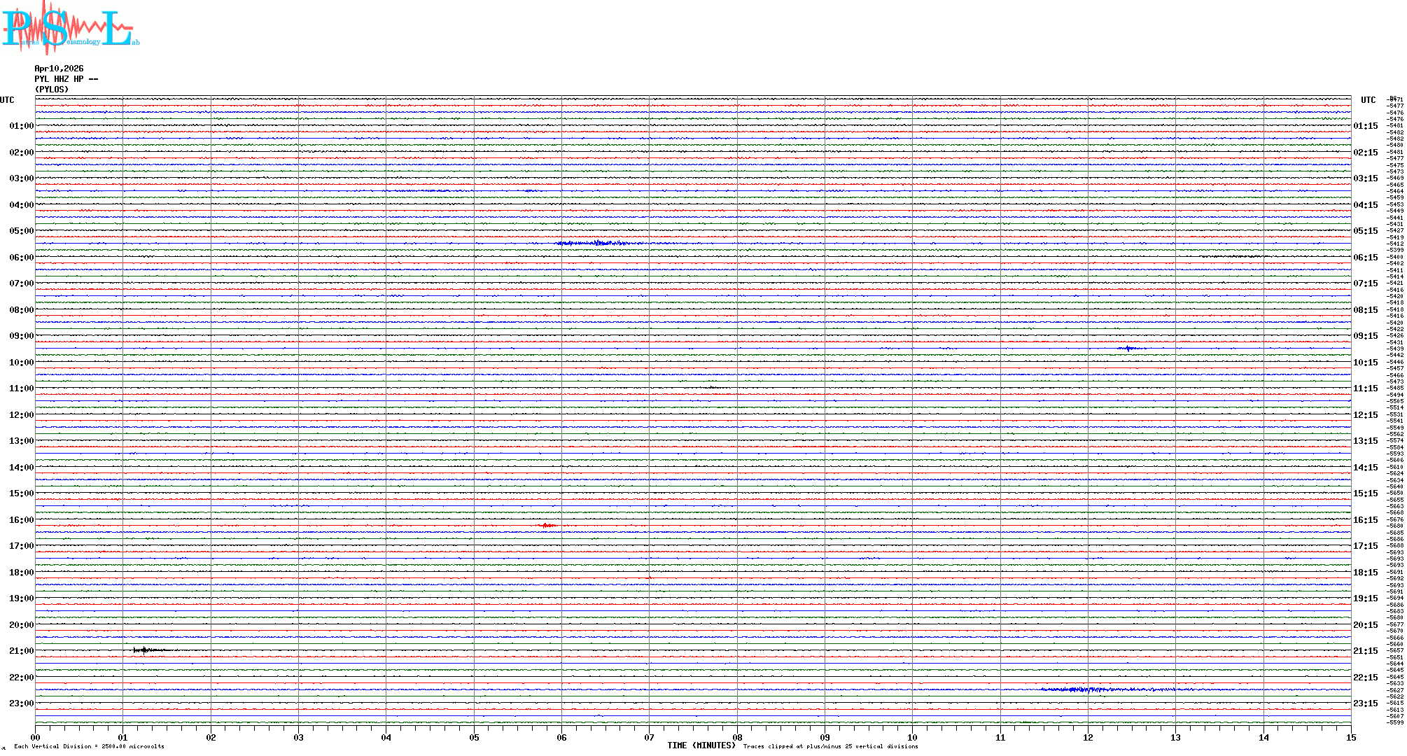Click the Apr10,2026 date label
This screenshot has width=1407, height=756.
point(59,69)
